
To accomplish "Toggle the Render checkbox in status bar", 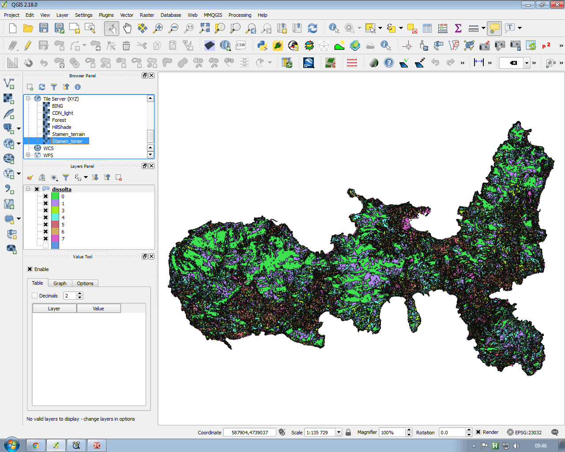I will coord(478,432).
